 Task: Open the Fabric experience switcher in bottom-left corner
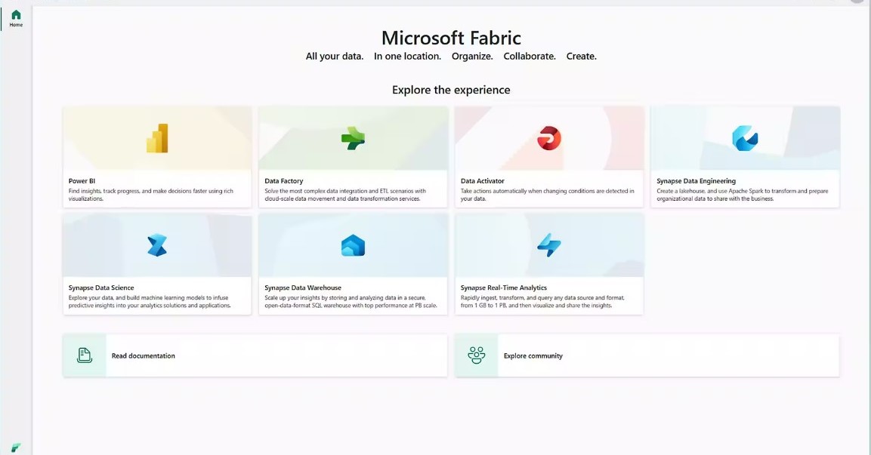tap(15, 447)
